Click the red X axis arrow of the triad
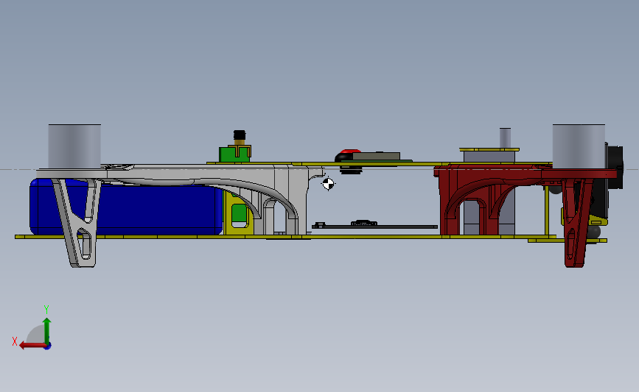 tap(32, 346)
